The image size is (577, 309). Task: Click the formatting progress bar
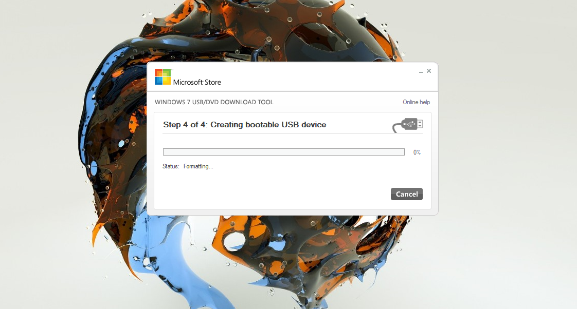[284, 152]
